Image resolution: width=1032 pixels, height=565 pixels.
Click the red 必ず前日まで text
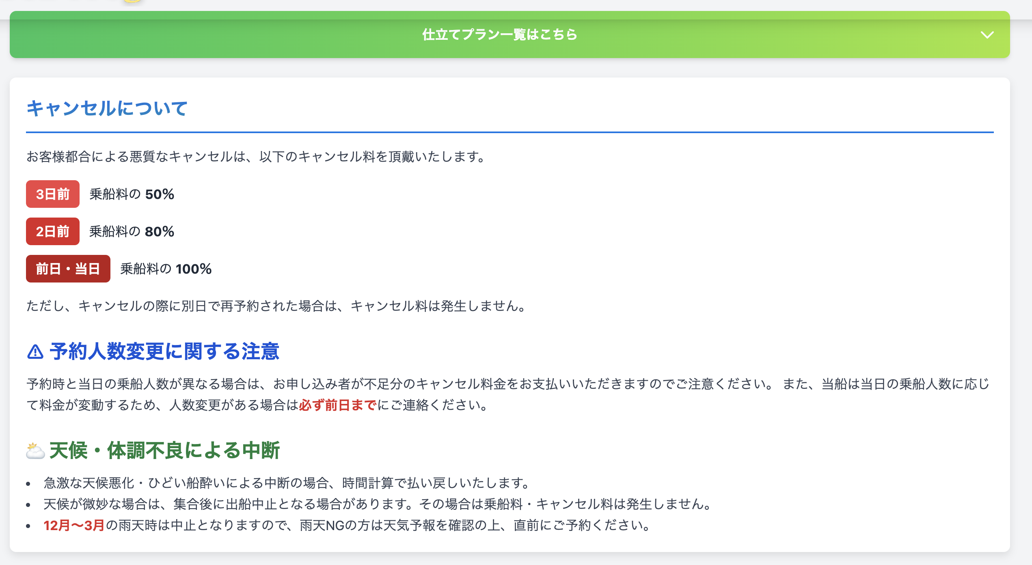point(338,405)
